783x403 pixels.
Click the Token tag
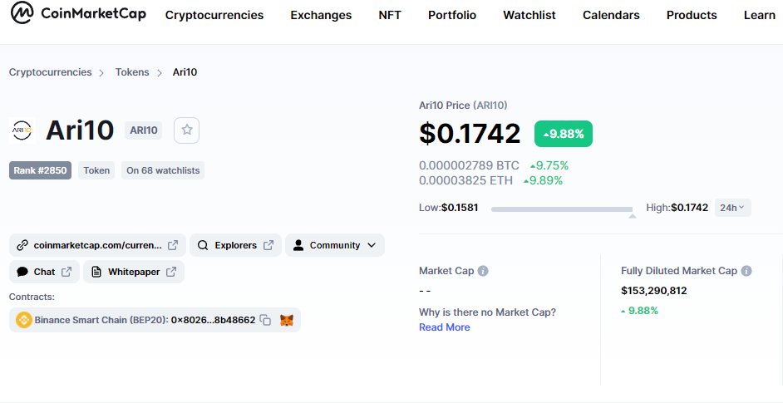[96, 170]
